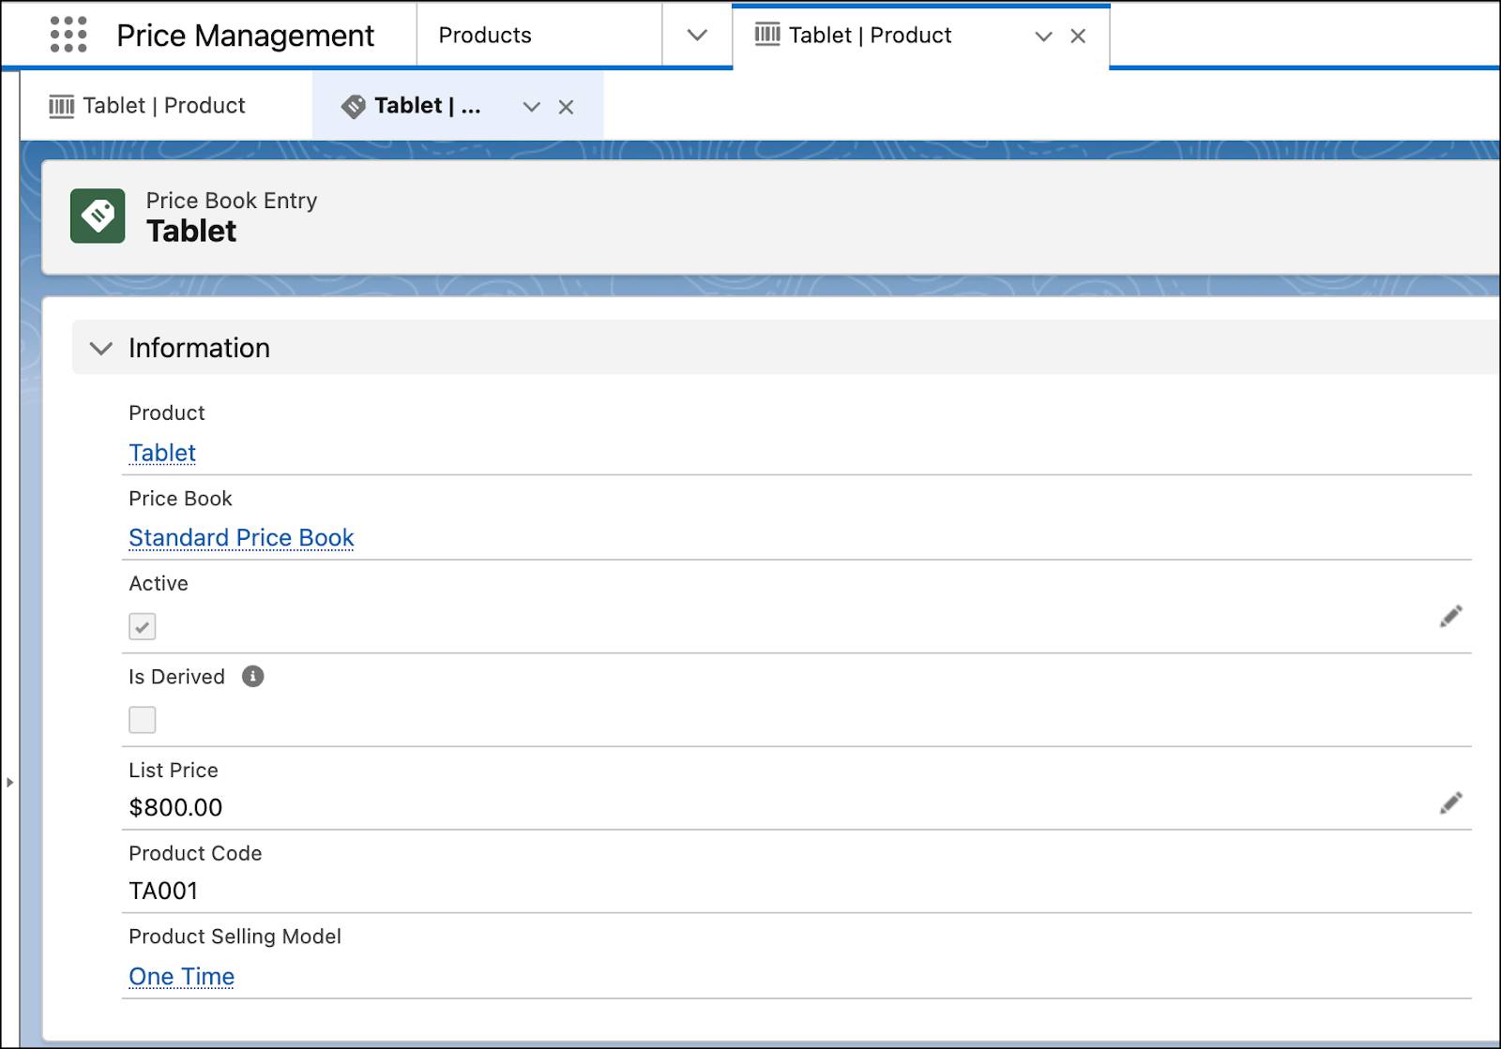Click the Price Management app name
1501x1049 pixels.
(245, 36)
